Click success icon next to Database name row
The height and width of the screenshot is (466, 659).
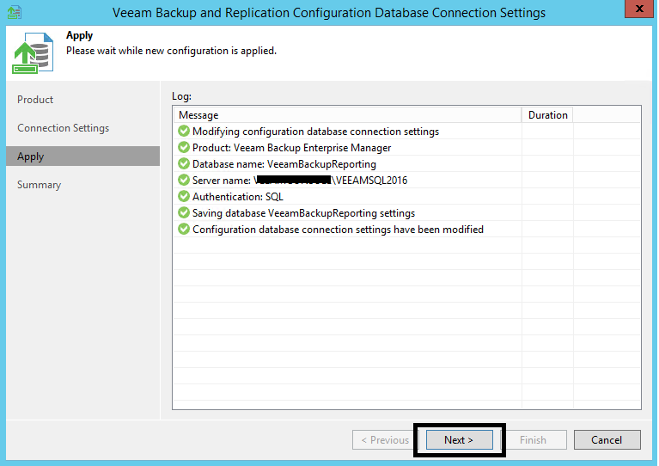coord(184,163)
